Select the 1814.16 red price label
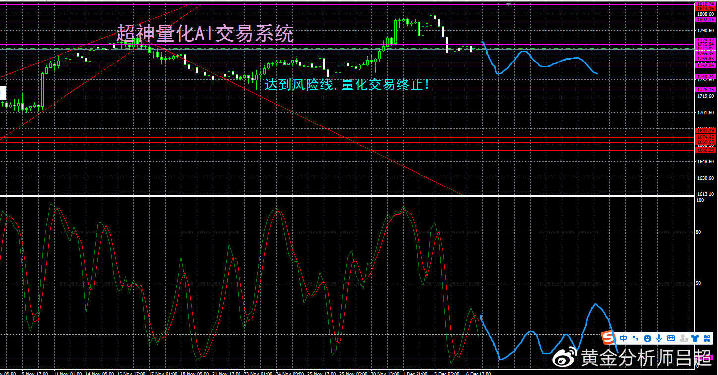This screenshot has width=718, height=375. [705, 9]
